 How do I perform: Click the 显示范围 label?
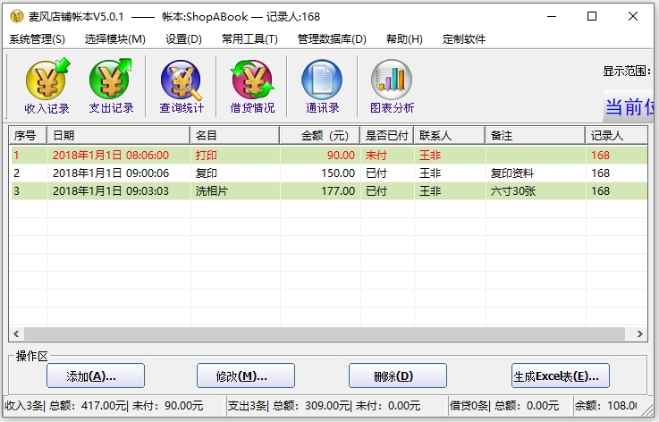[627, 71]
